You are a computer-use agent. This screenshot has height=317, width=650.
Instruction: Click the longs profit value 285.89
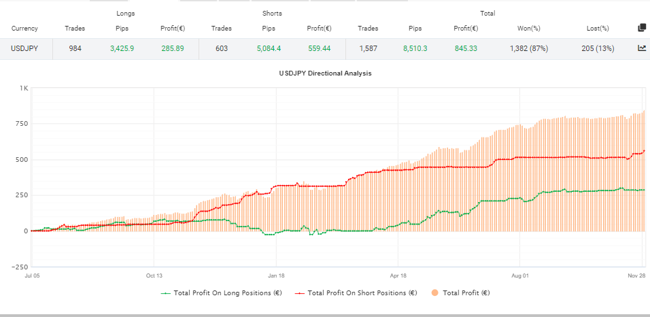[173, 48]
